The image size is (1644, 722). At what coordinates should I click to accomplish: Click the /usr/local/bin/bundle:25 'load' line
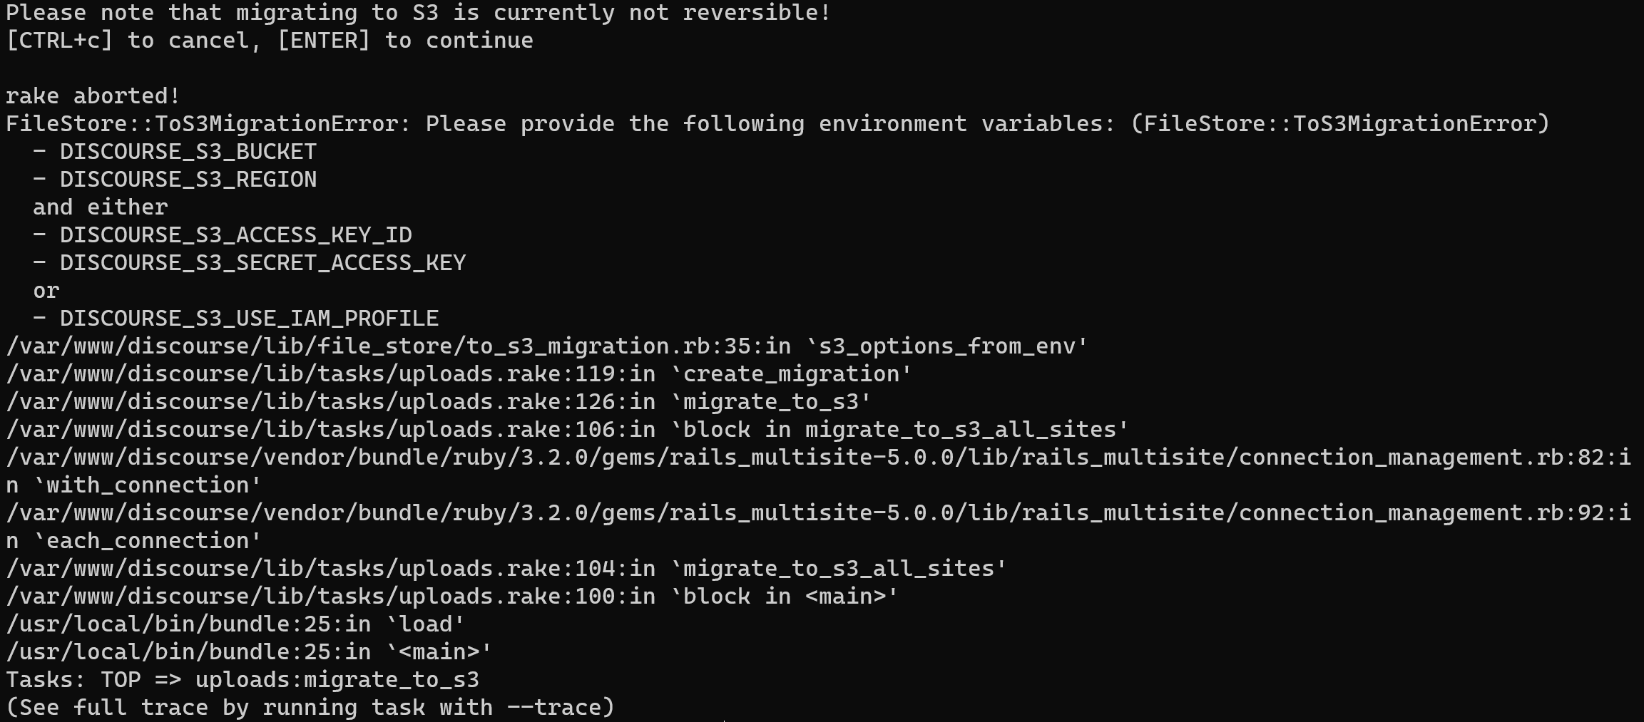click(x=235, y=624)
